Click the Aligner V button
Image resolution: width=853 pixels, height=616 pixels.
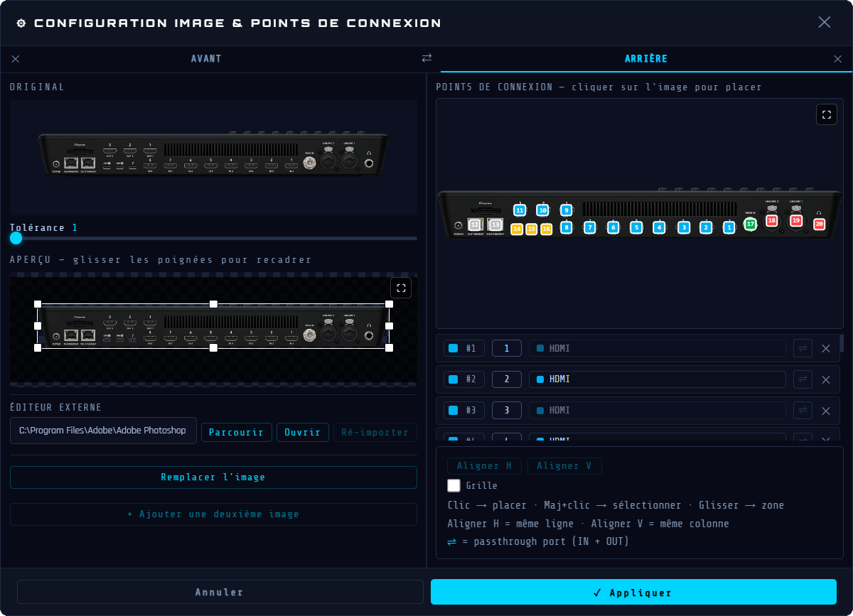564,466
